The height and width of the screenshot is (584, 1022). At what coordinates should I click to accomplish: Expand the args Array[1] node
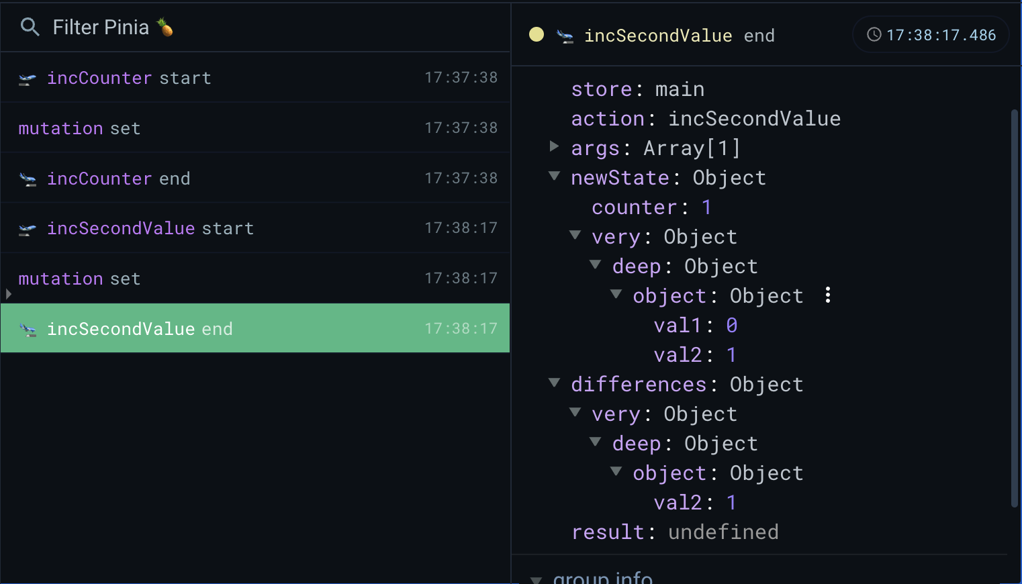(554, 146)
